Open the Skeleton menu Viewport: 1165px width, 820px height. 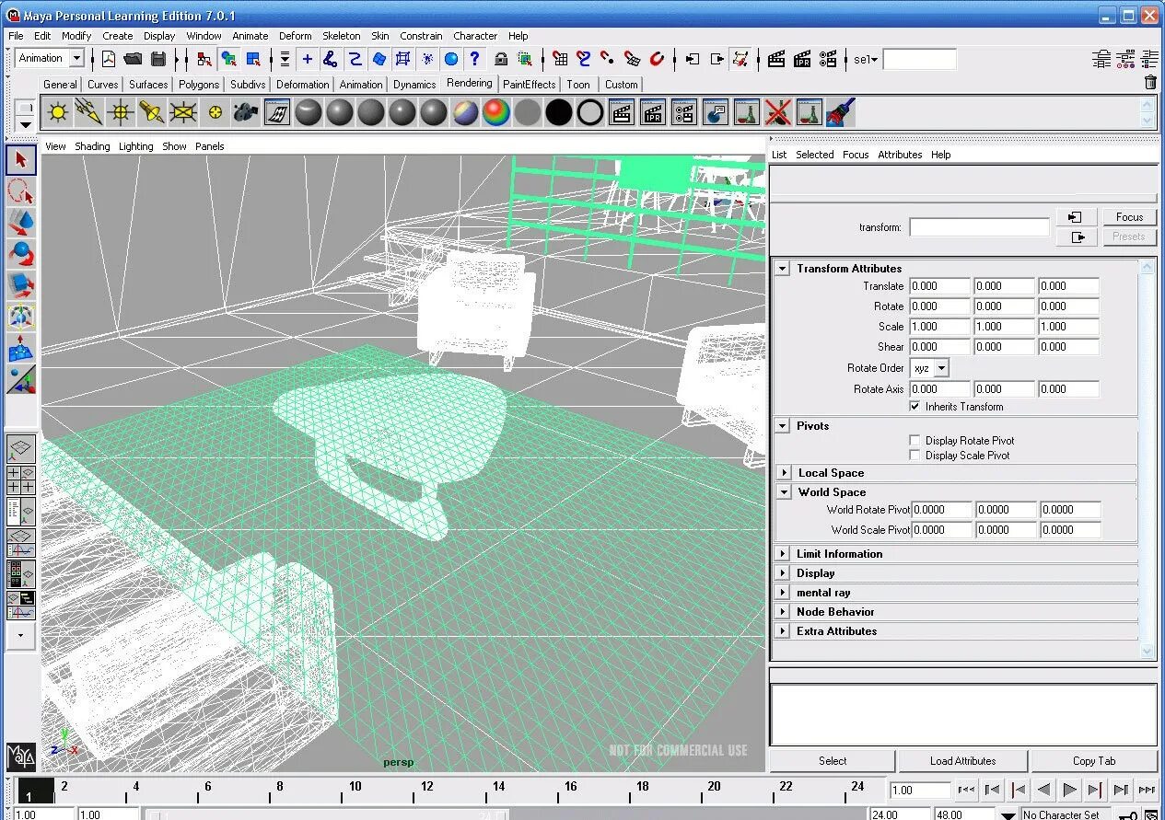(342, 36)
